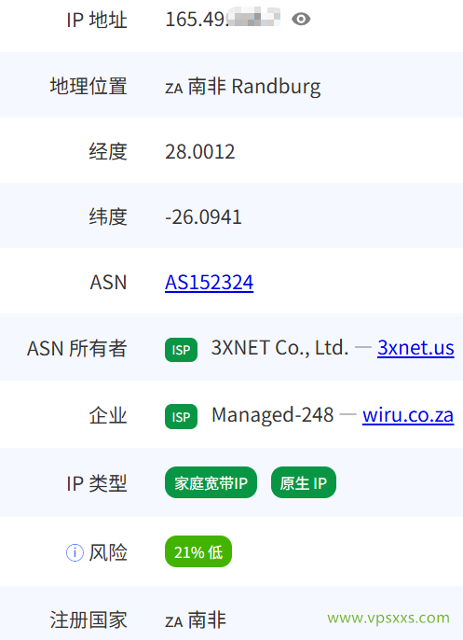Click the 3XNET Co., Ltd. owner name
463x640 pixels.
click(x=280, y=348)
